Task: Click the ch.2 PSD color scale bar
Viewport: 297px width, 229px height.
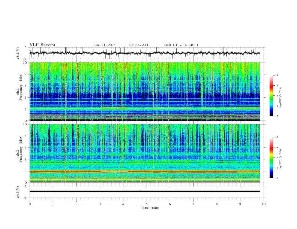Action: pos(271,158)
